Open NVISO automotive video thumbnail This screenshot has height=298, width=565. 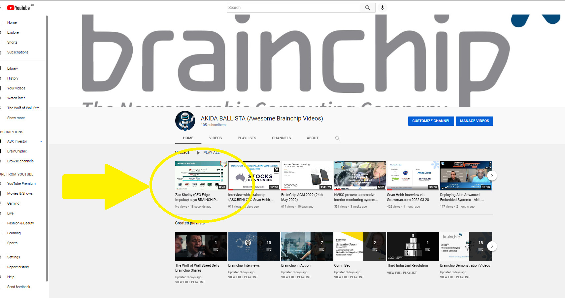pos(360,176)
